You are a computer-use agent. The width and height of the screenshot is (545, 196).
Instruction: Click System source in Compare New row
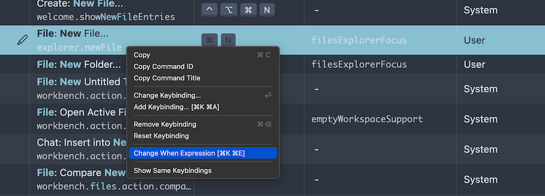click(480, 180)
